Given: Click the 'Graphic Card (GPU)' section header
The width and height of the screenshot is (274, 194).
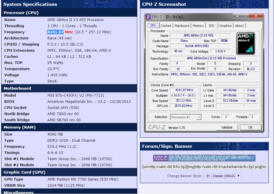Looking at the screenshot, I should point(69,172).
